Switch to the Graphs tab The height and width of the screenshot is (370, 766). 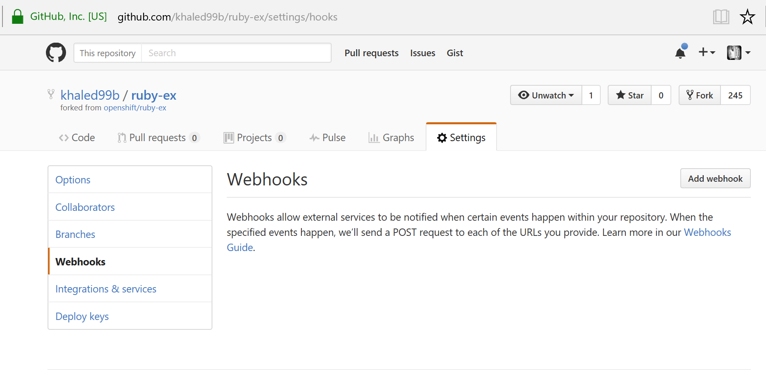coord(391,137)
